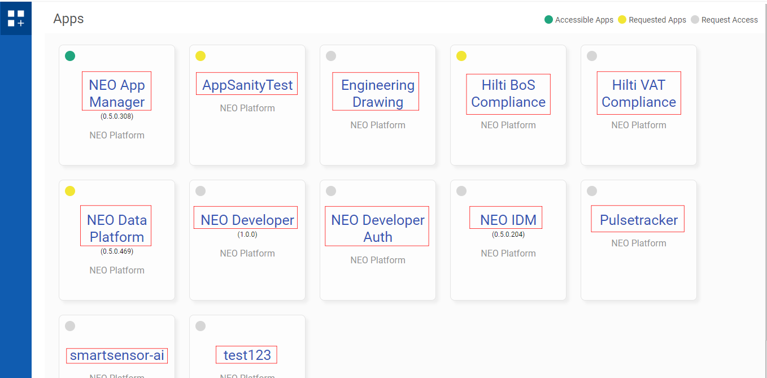Click 'NEO Platform' text under Engineering Drawing
The height and width of the screenshot is (378, 767).
coord(378,125)
